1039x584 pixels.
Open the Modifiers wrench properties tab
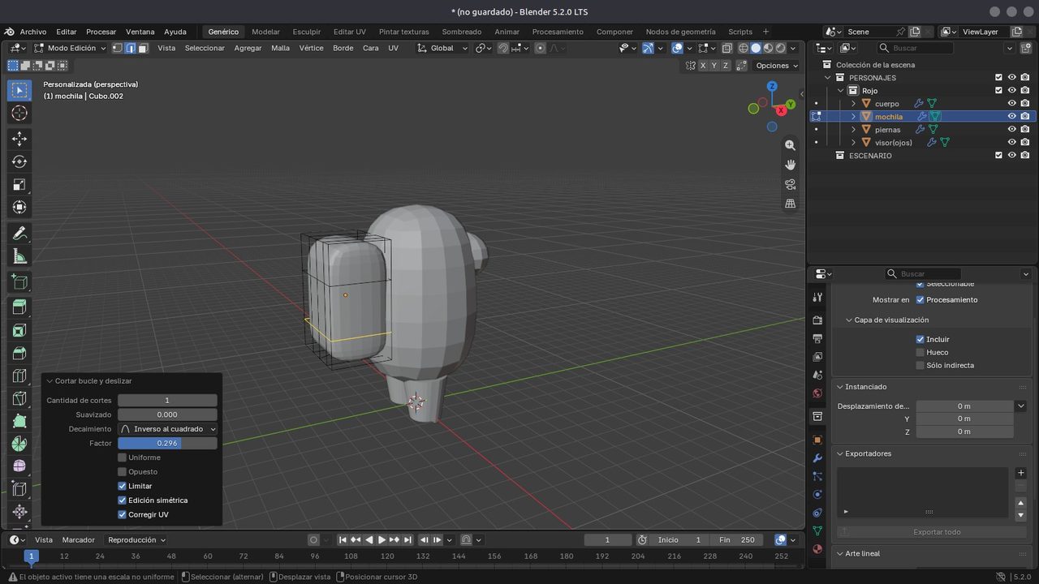(x=817, y=458)
